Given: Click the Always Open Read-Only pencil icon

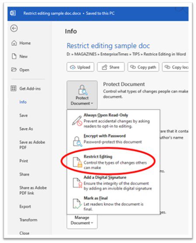Looking at the screenshot, I should pos(77,121).
